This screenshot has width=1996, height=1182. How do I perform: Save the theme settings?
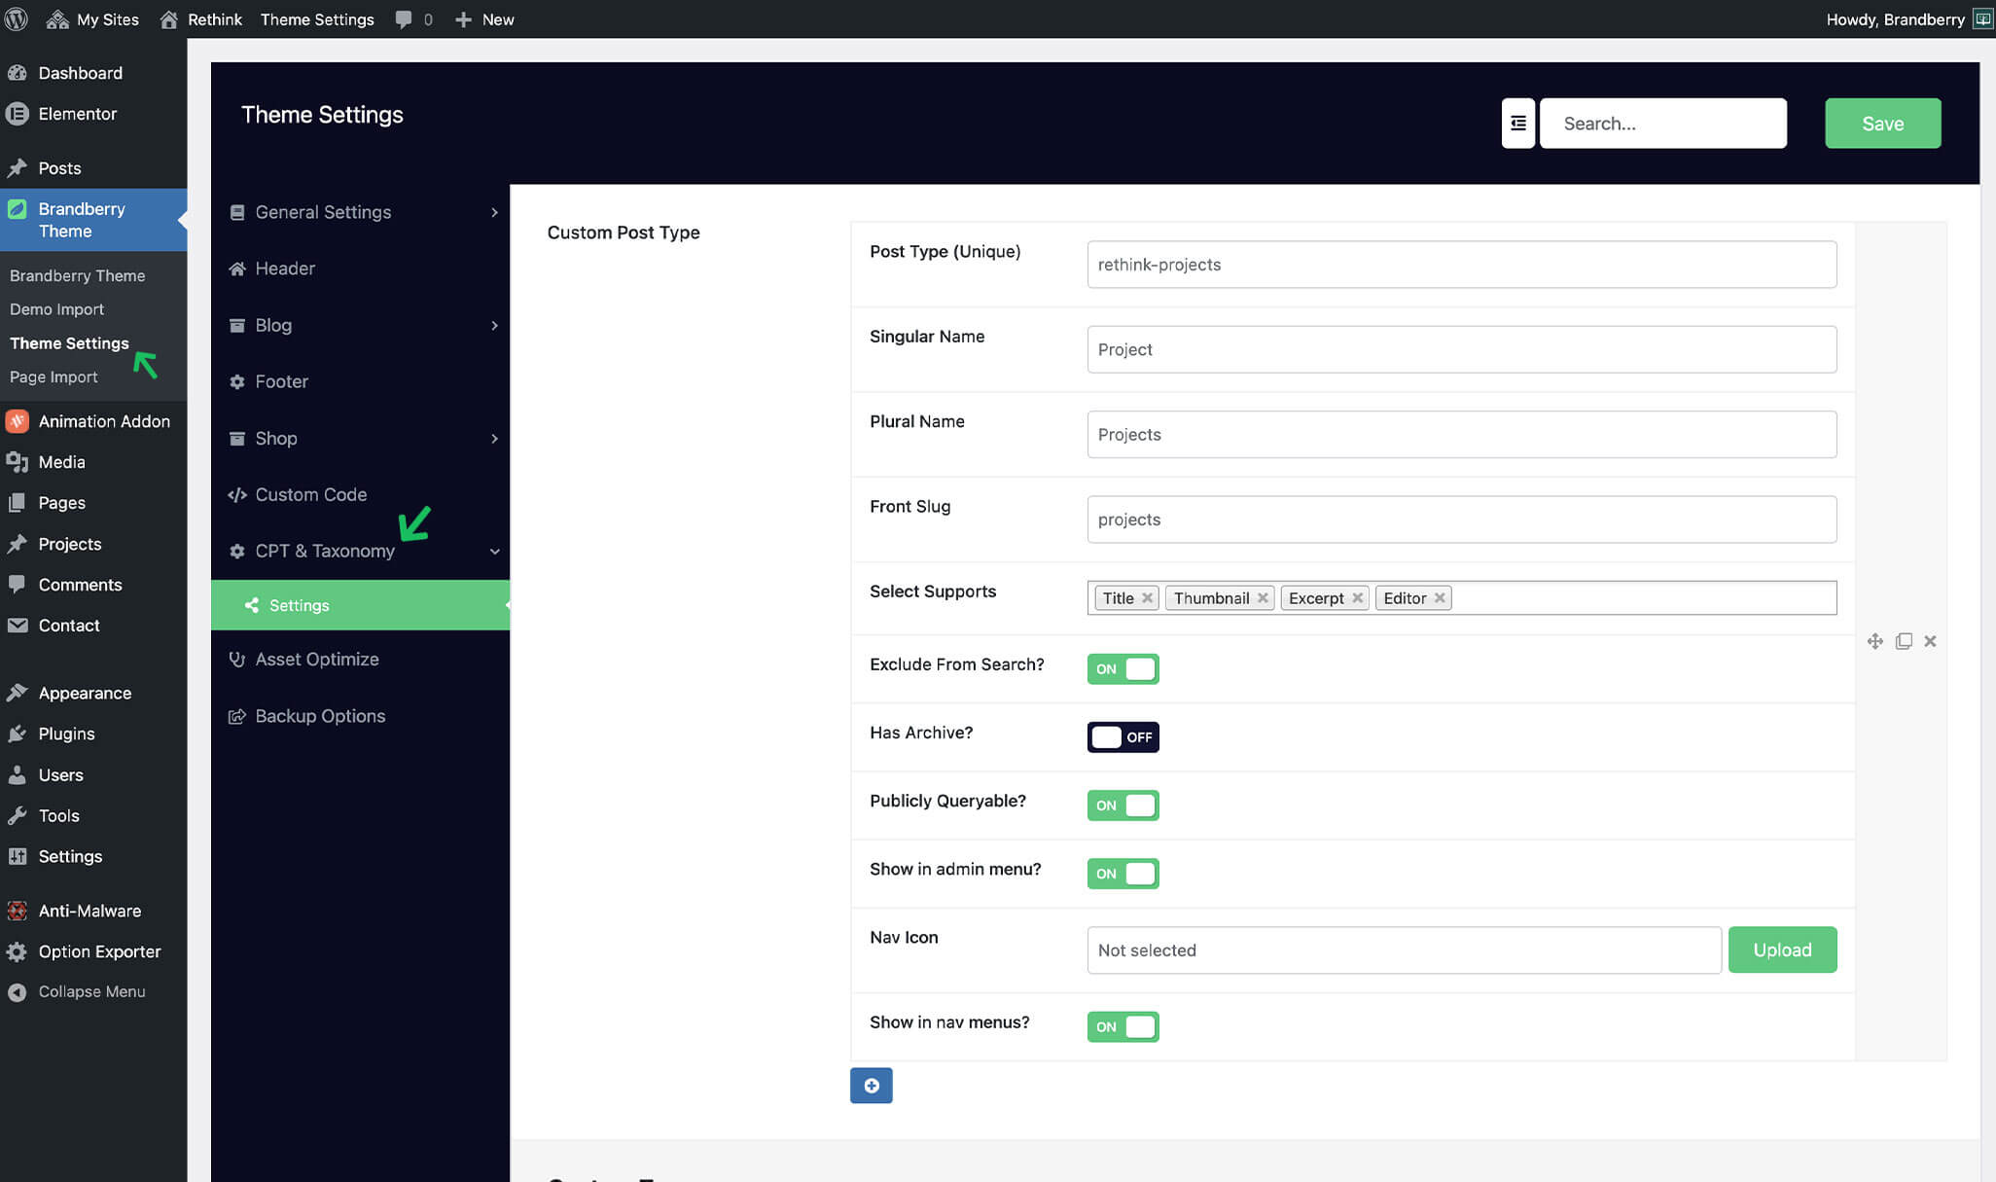[x=1882, y=124]
